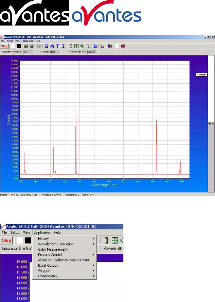Click the black square in lower window toolbar
The height and width of the screenshot is (302, 215).
pos(28,240)
